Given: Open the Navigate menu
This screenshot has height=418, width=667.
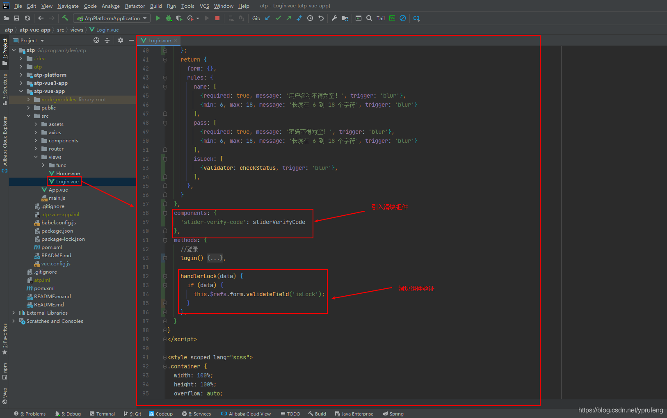Looking at the screenshot, I should click(68, 6).
